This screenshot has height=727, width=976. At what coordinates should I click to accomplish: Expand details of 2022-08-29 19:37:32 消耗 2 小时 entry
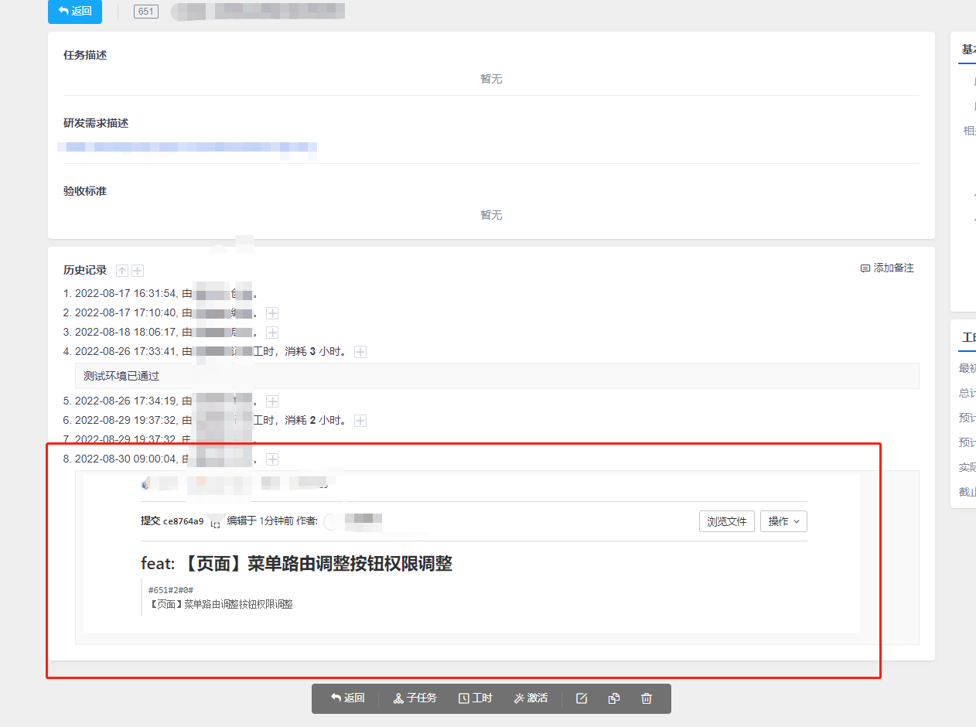(x=360, y=421)
